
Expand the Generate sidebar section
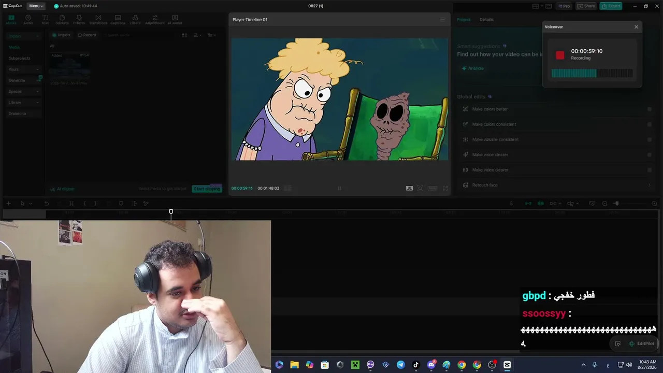pyautogui.click(x=23, y=80)
